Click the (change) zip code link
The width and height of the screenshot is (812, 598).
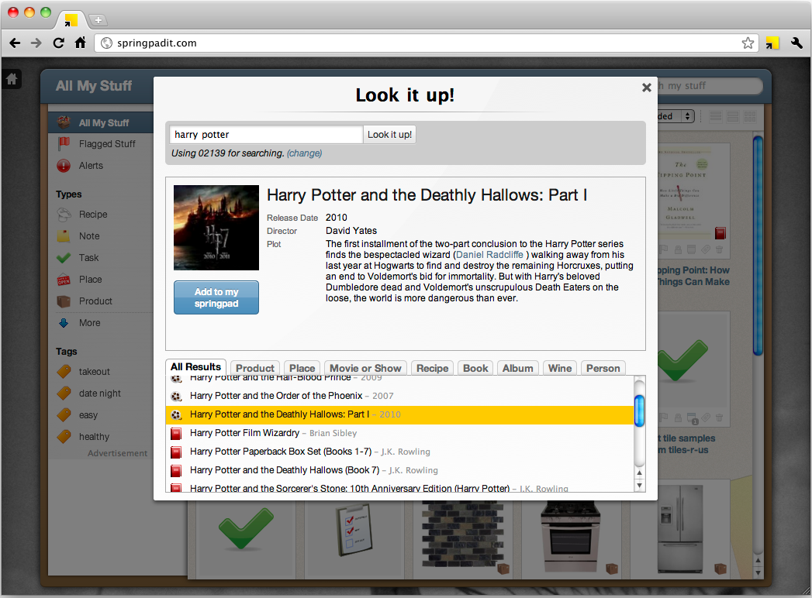coord(305,153)
